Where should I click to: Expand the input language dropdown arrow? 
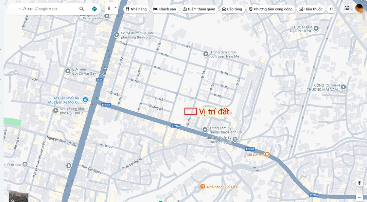[116, 8]
